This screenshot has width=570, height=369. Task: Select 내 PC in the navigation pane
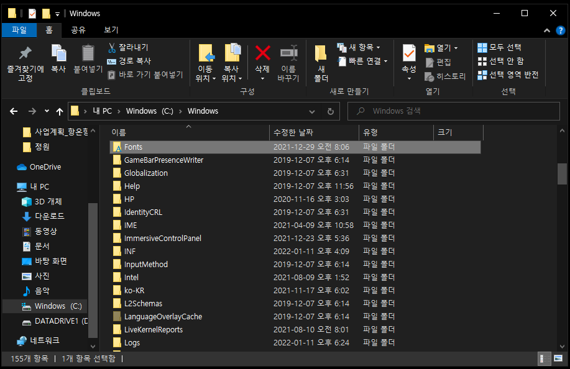pyautogui.click(x=33, y=187)
